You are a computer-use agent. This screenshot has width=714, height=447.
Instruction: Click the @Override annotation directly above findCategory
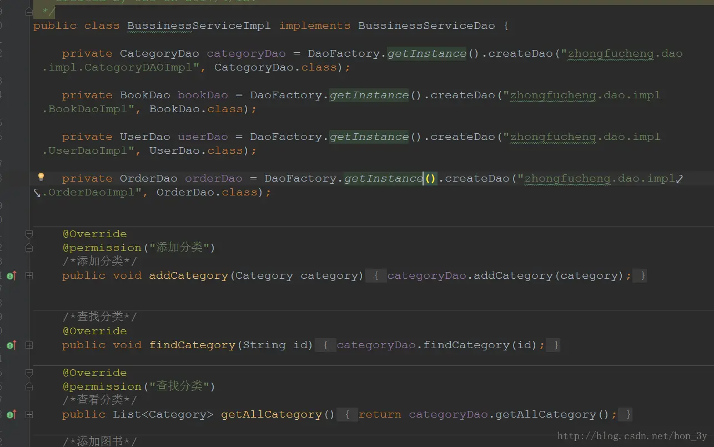click(x=94, y=331)
